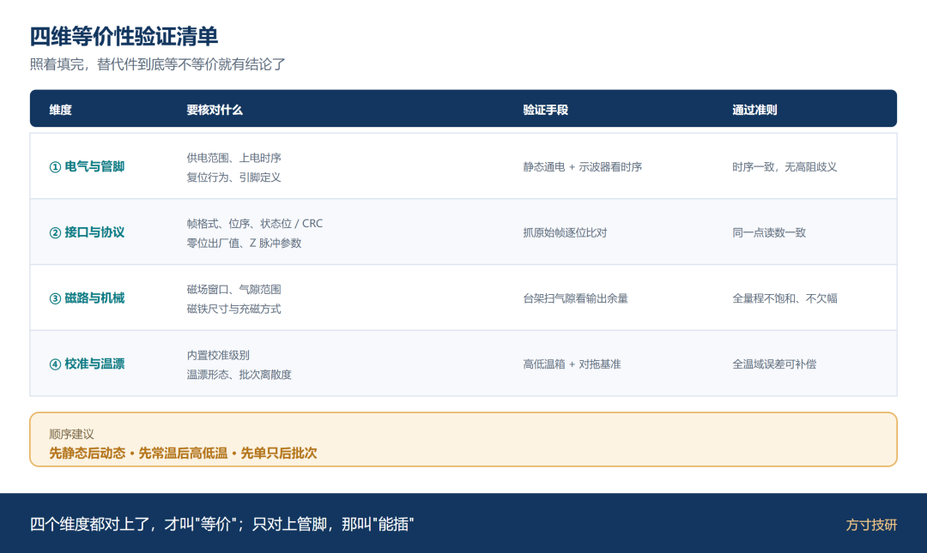Click the cell 同一点读数一致

point(769,233)
